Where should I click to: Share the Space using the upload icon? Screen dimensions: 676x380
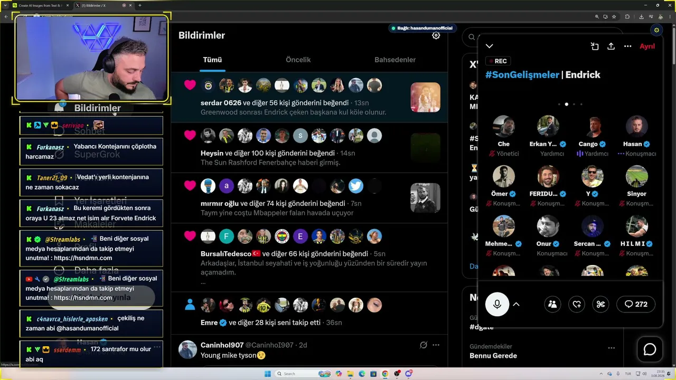[611, 46]
